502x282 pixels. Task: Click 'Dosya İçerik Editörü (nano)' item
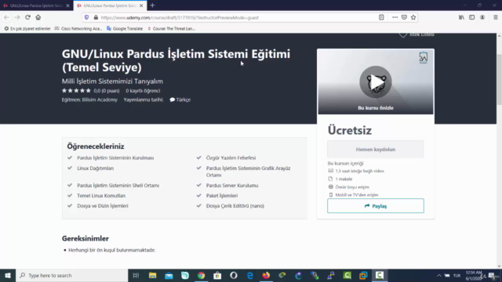(235, 206)
